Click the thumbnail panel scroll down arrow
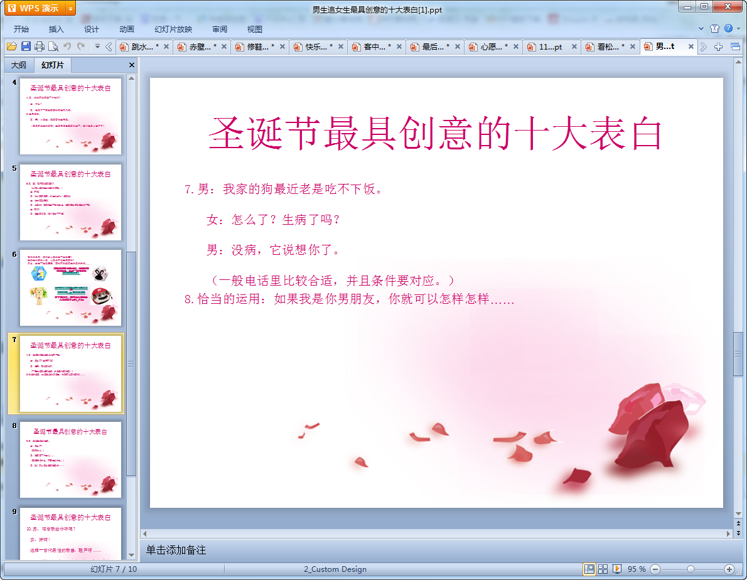 pyautogui.click(x=131, y=555)
